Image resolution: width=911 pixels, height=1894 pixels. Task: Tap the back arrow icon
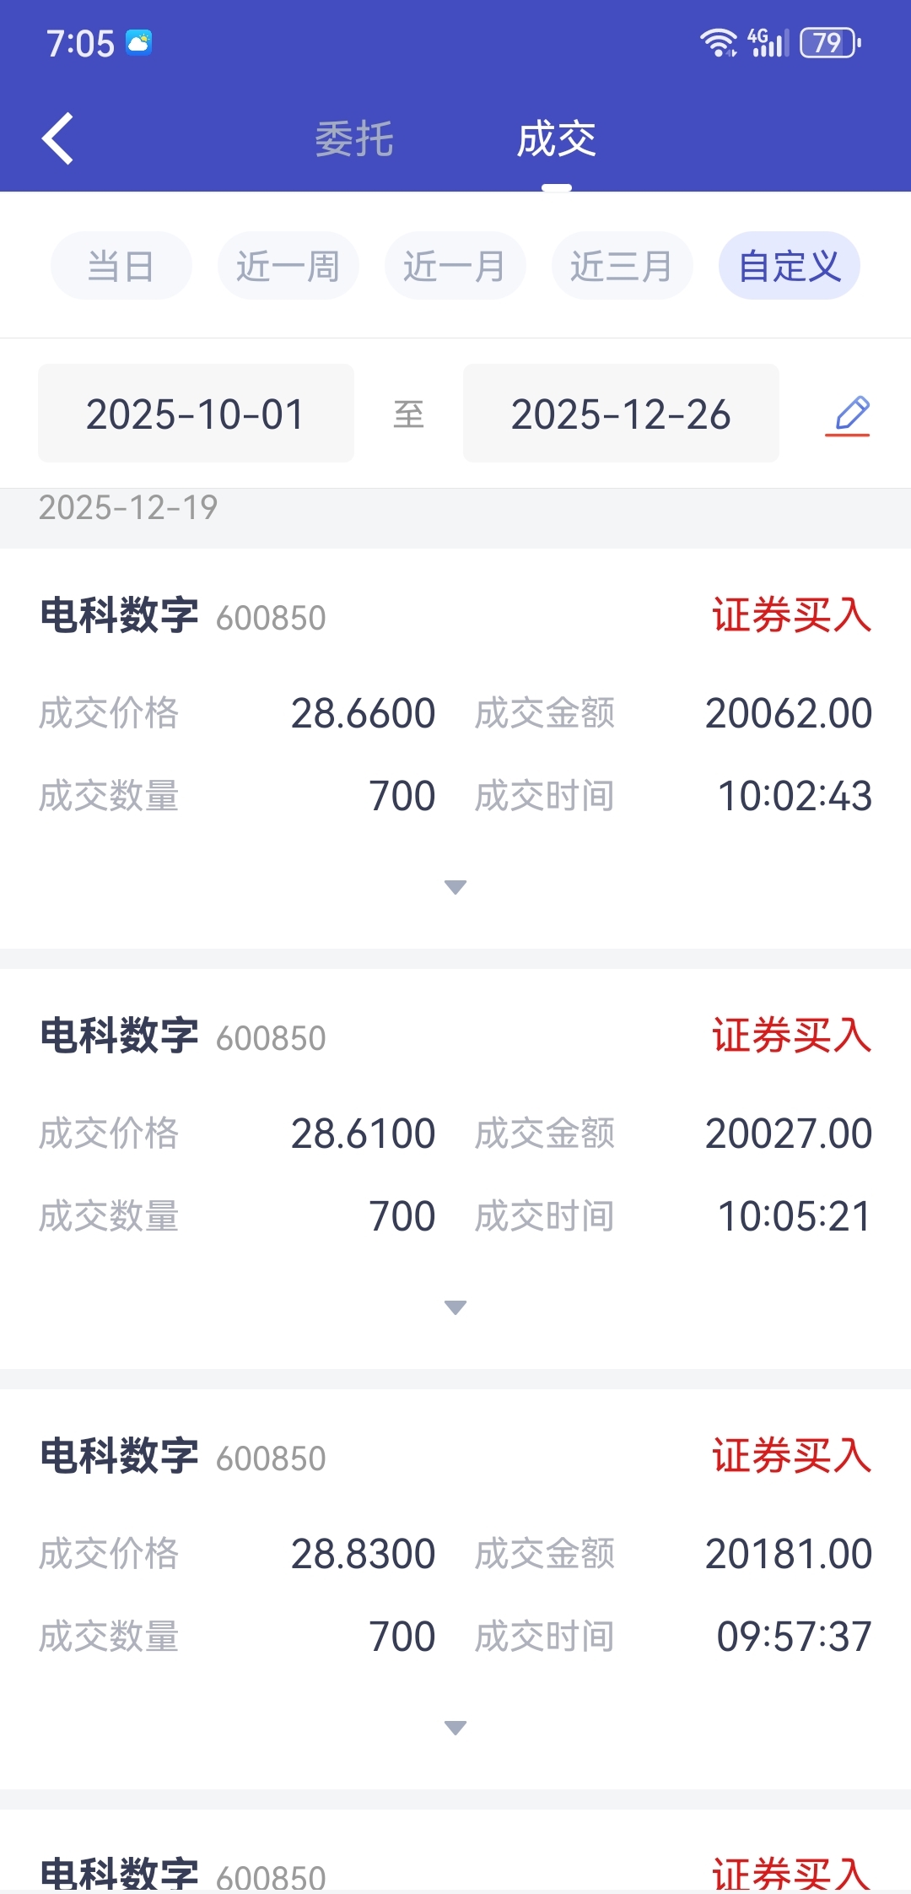tap(57, 138)
